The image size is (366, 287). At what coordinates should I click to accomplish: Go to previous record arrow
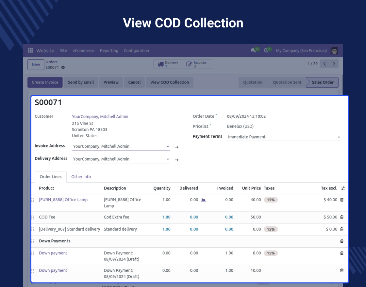[325, 64]
